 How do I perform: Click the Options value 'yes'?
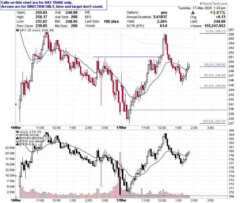coord(164,13)
